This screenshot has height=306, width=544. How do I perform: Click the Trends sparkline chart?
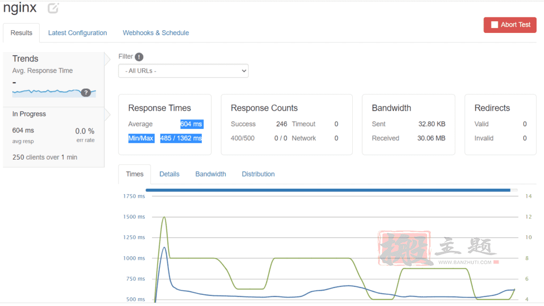coord(54,93)
